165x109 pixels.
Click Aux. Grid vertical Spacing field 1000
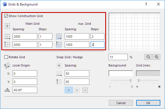77,44
